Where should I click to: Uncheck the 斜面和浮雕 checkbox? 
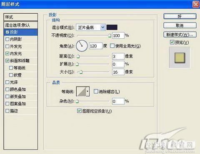(x=7, y=61)
